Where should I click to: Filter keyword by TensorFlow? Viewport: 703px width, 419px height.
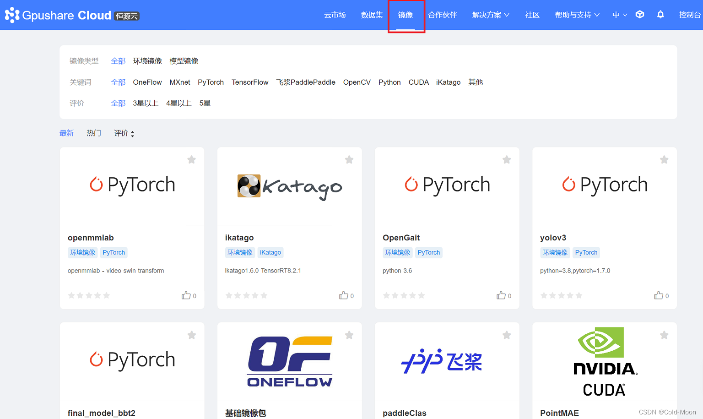pos(250,82)
